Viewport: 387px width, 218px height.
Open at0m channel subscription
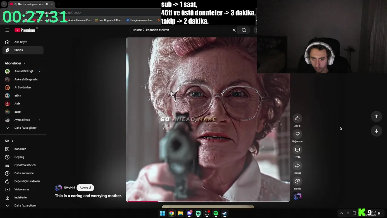pyautogui.click(x=23, y=96)
